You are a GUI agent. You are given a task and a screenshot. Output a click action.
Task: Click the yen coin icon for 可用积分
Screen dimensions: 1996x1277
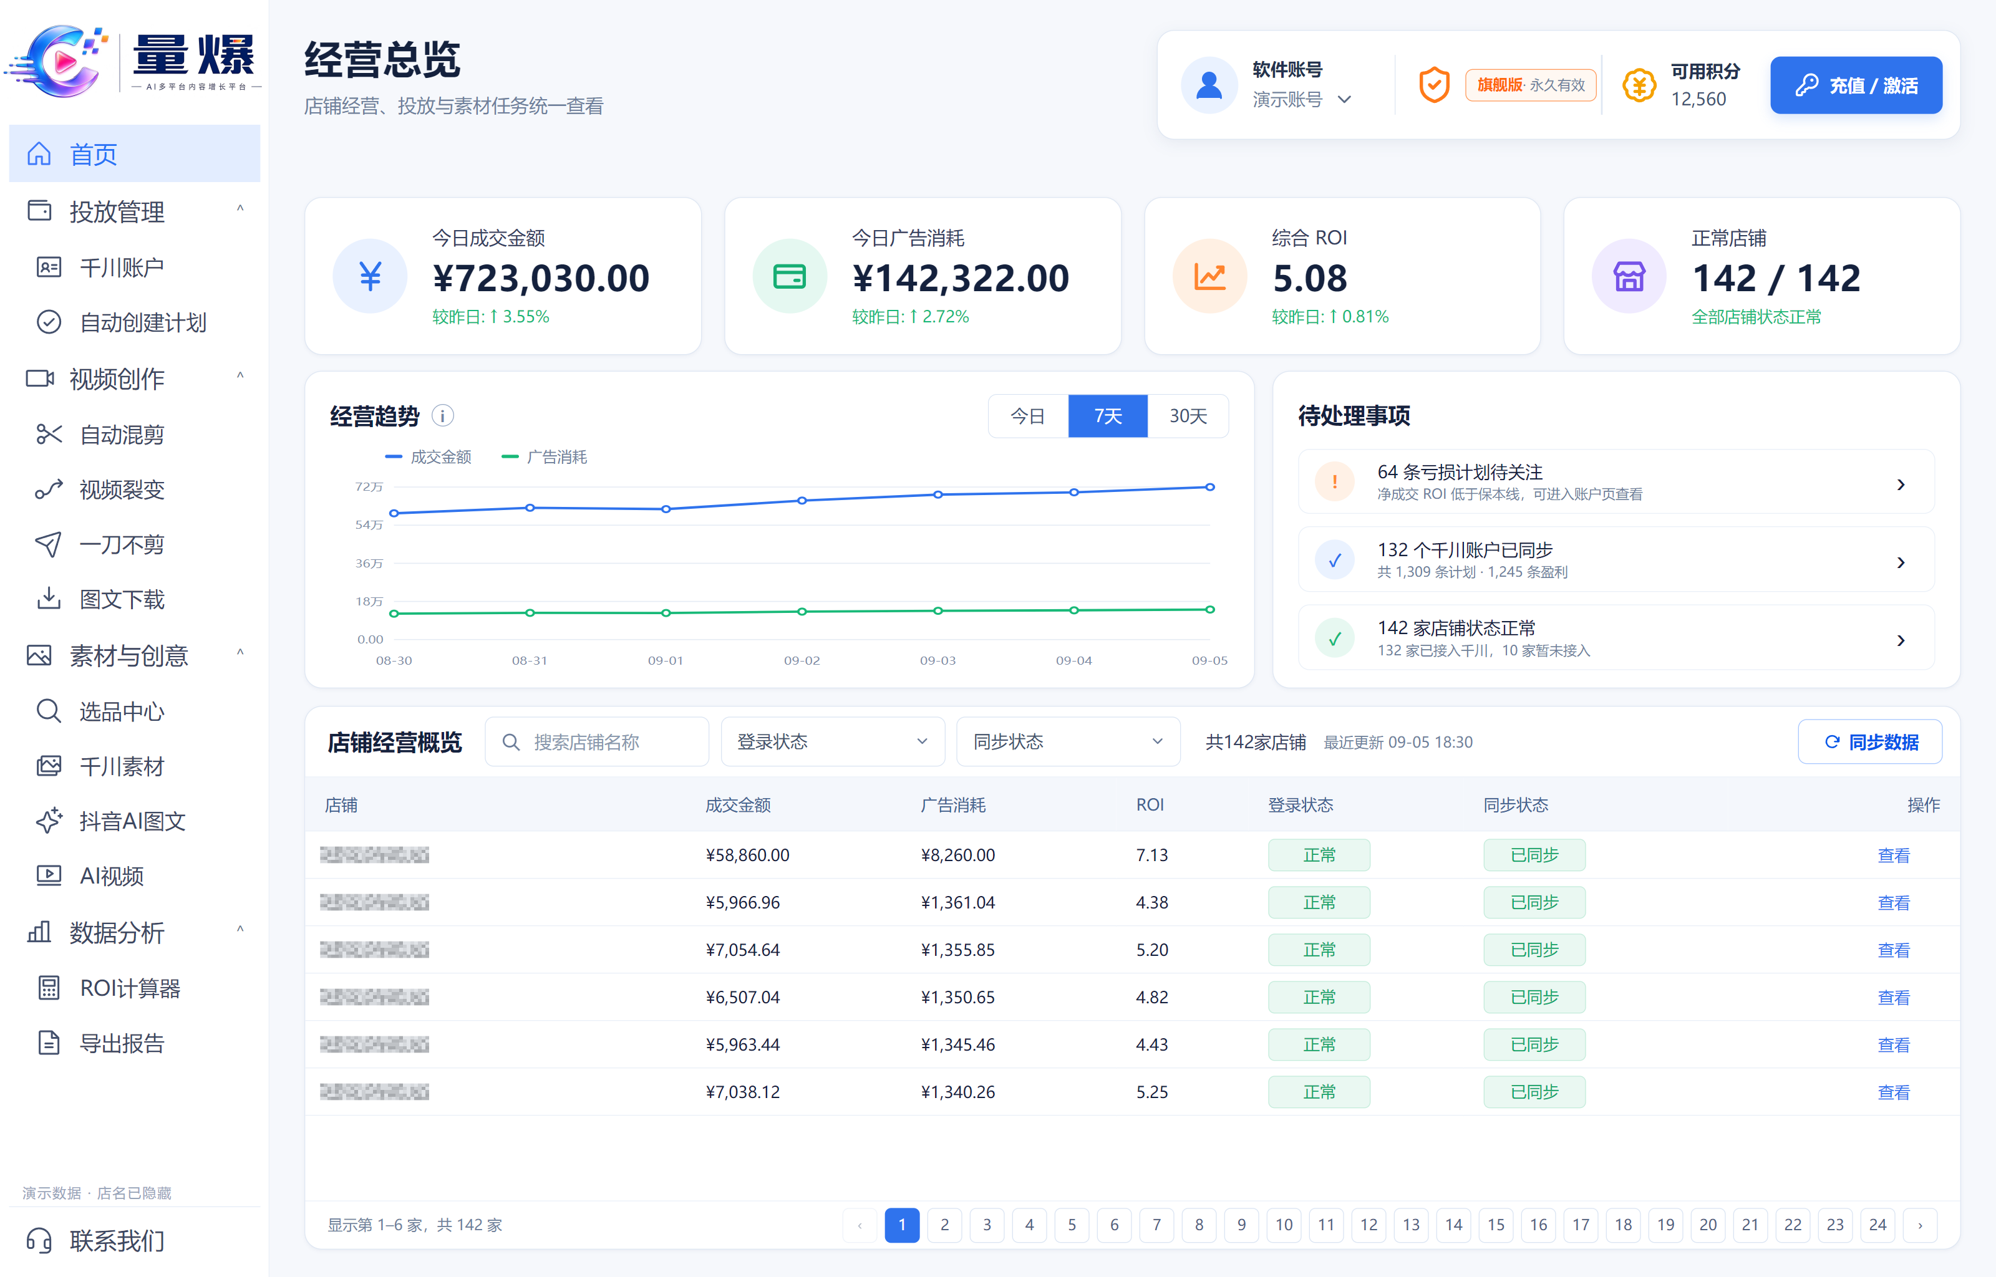click(x=1639, y=85)
